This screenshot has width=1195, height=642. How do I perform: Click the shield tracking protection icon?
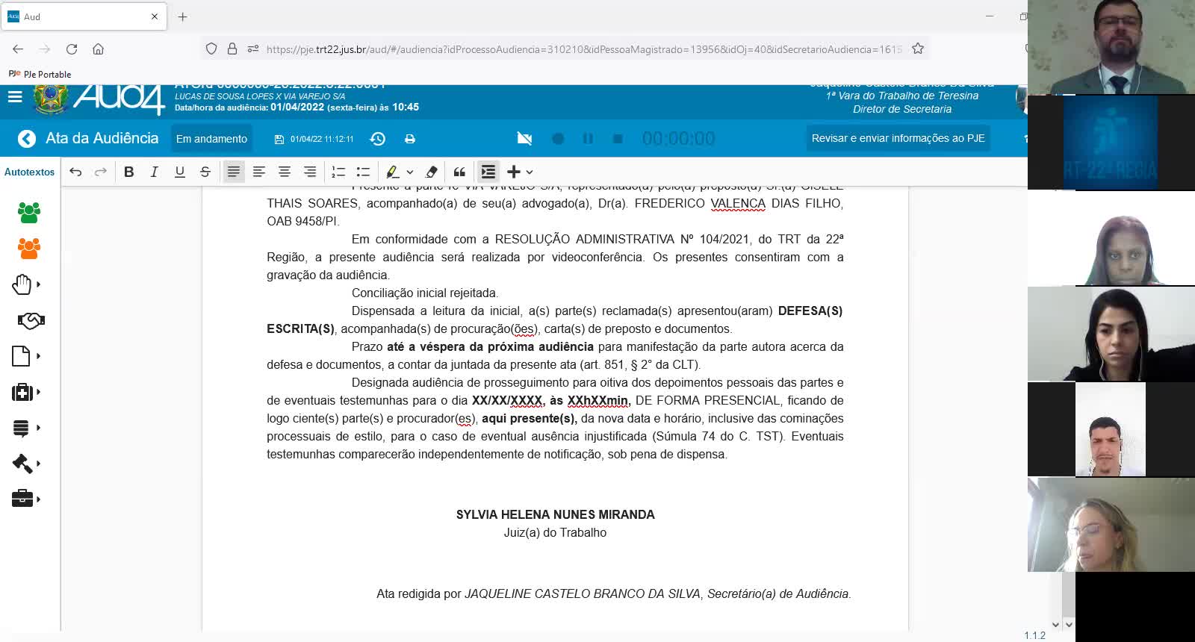(211, 49)
